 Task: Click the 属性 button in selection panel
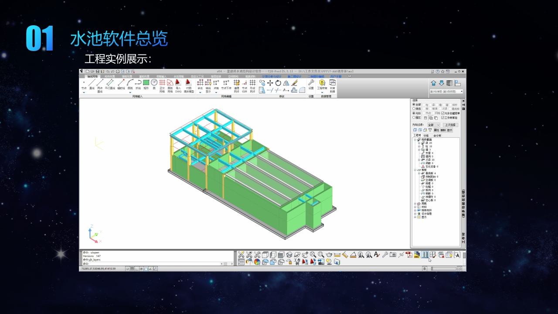pyautogui.click(x=436, y=130)
